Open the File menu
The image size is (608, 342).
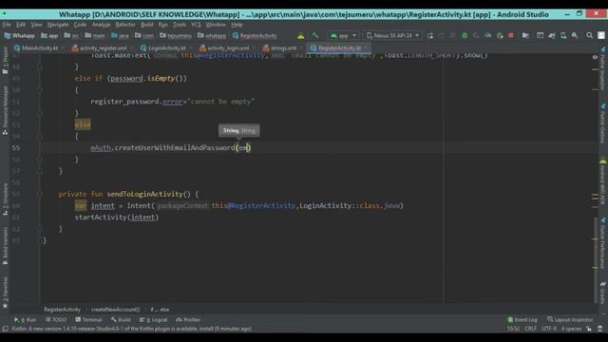point(7,25)
